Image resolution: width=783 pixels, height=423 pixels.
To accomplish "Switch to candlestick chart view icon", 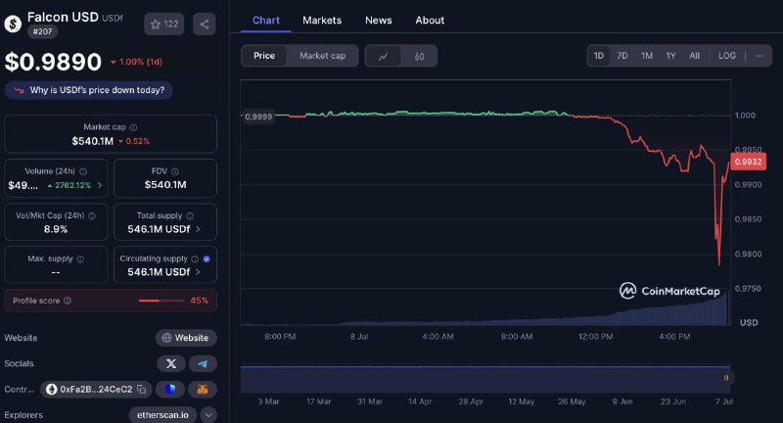I will [420, 56].
